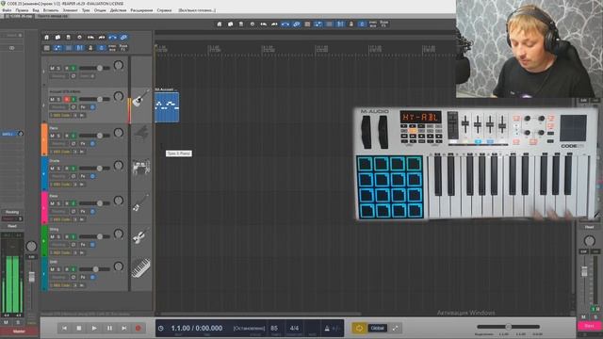Open MIDI input dropdown on Synth track
Screen dimensions: 603x339
61,285
